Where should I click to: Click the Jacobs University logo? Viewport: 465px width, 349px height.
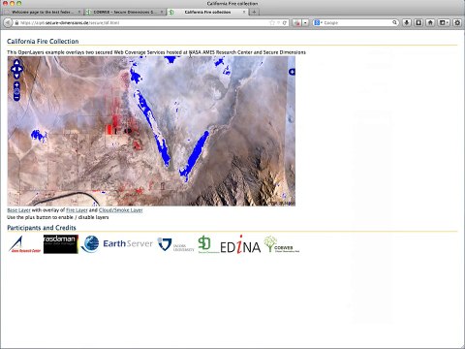coord(175,244)
